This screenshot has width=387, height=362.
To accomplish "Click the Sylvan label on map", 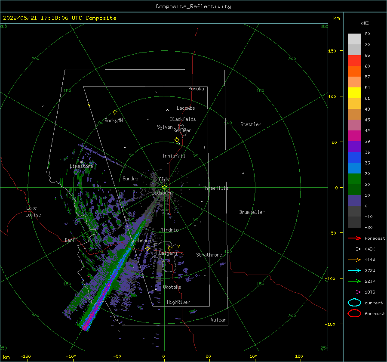I will [x=165, y=127].
